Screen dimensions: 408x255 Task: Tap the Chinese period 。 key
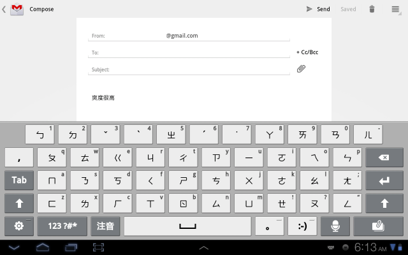(x=270, y=226)
